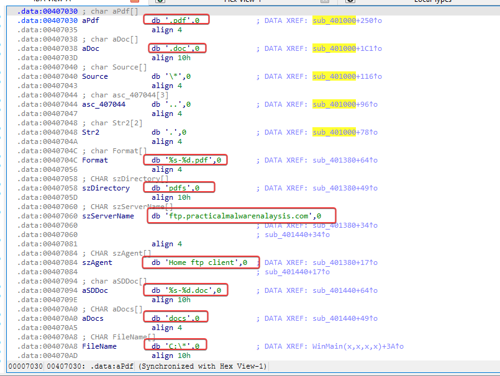Select the FileName name before 'C:\*'
500x376 pixels.
pos(99,346)
